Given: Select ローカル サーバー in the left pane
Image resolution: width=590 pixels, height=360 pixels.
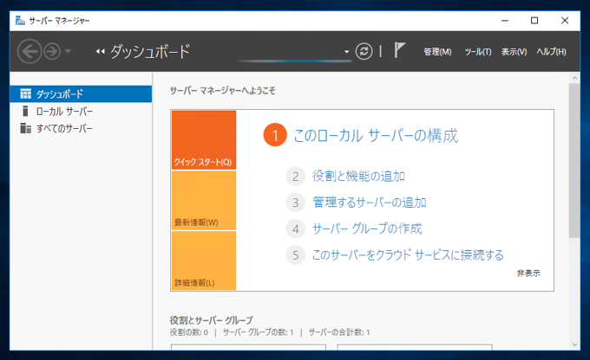Looking at the screenshot, I should pyautogui.click(x=81, y=111).
